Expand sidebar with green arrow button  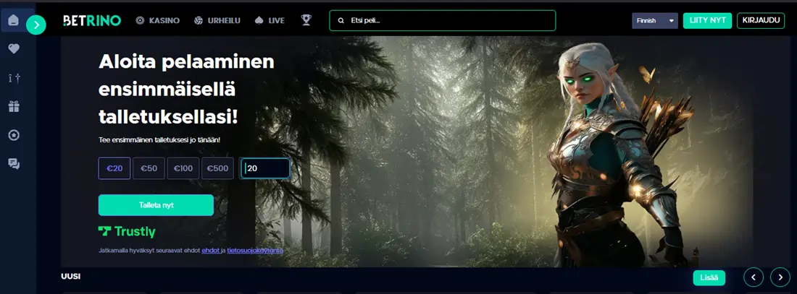(x=36, y=25)
